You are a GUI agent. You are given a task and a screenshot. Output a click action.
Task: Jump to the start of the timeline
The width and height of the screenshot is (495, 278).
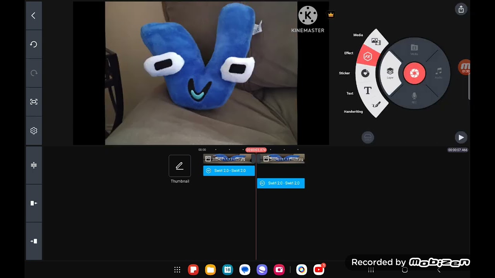coord(34,203)
